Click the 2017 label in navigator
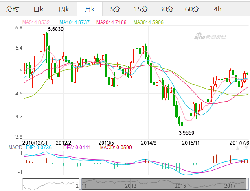Image resolution: width=250 pixels, height=191 pixels. 230,186
